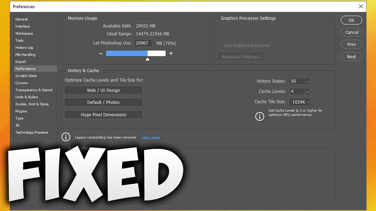Open the Transparency & Gamut preferences
The height and width of the screenshot is (211, 376).
tap(34, 90)
